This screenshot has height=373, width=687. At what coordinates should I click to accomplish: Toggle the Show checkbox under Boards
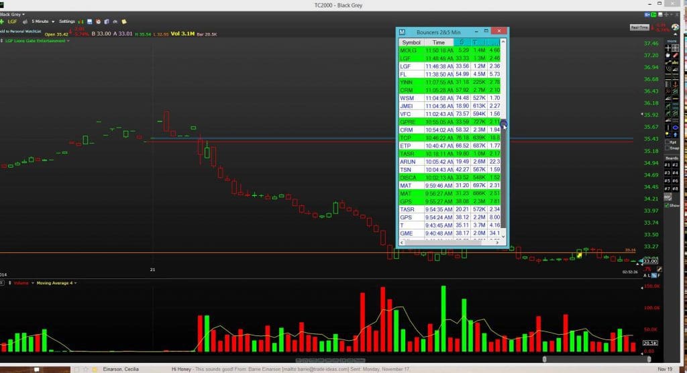pos(666,205)
